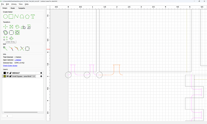Activate the curve smoothing edit tool
The image size is (207, 124).
click(x=16, y=49)
